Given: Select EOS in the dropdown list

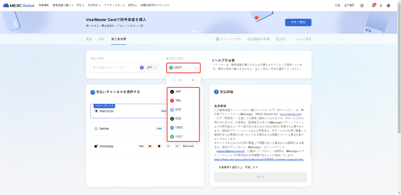Looking at the screenshot, I should click(x=178, y=119).
